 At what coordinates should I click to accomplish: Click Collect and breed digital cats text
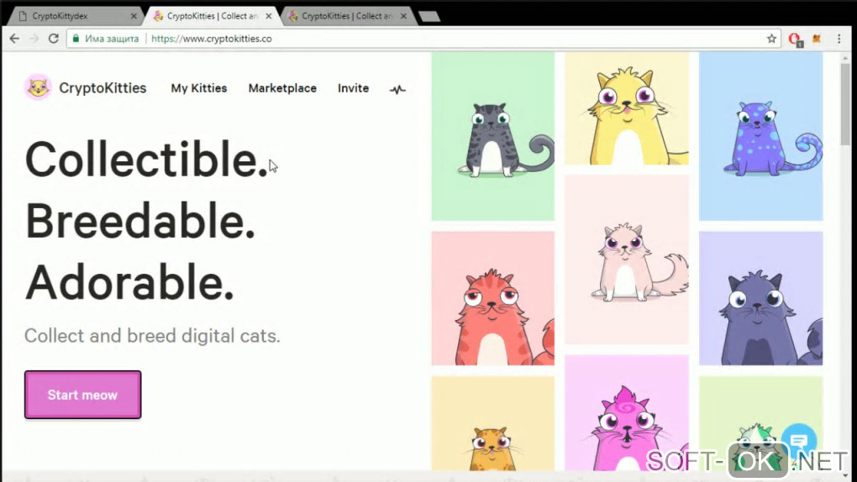152,336
